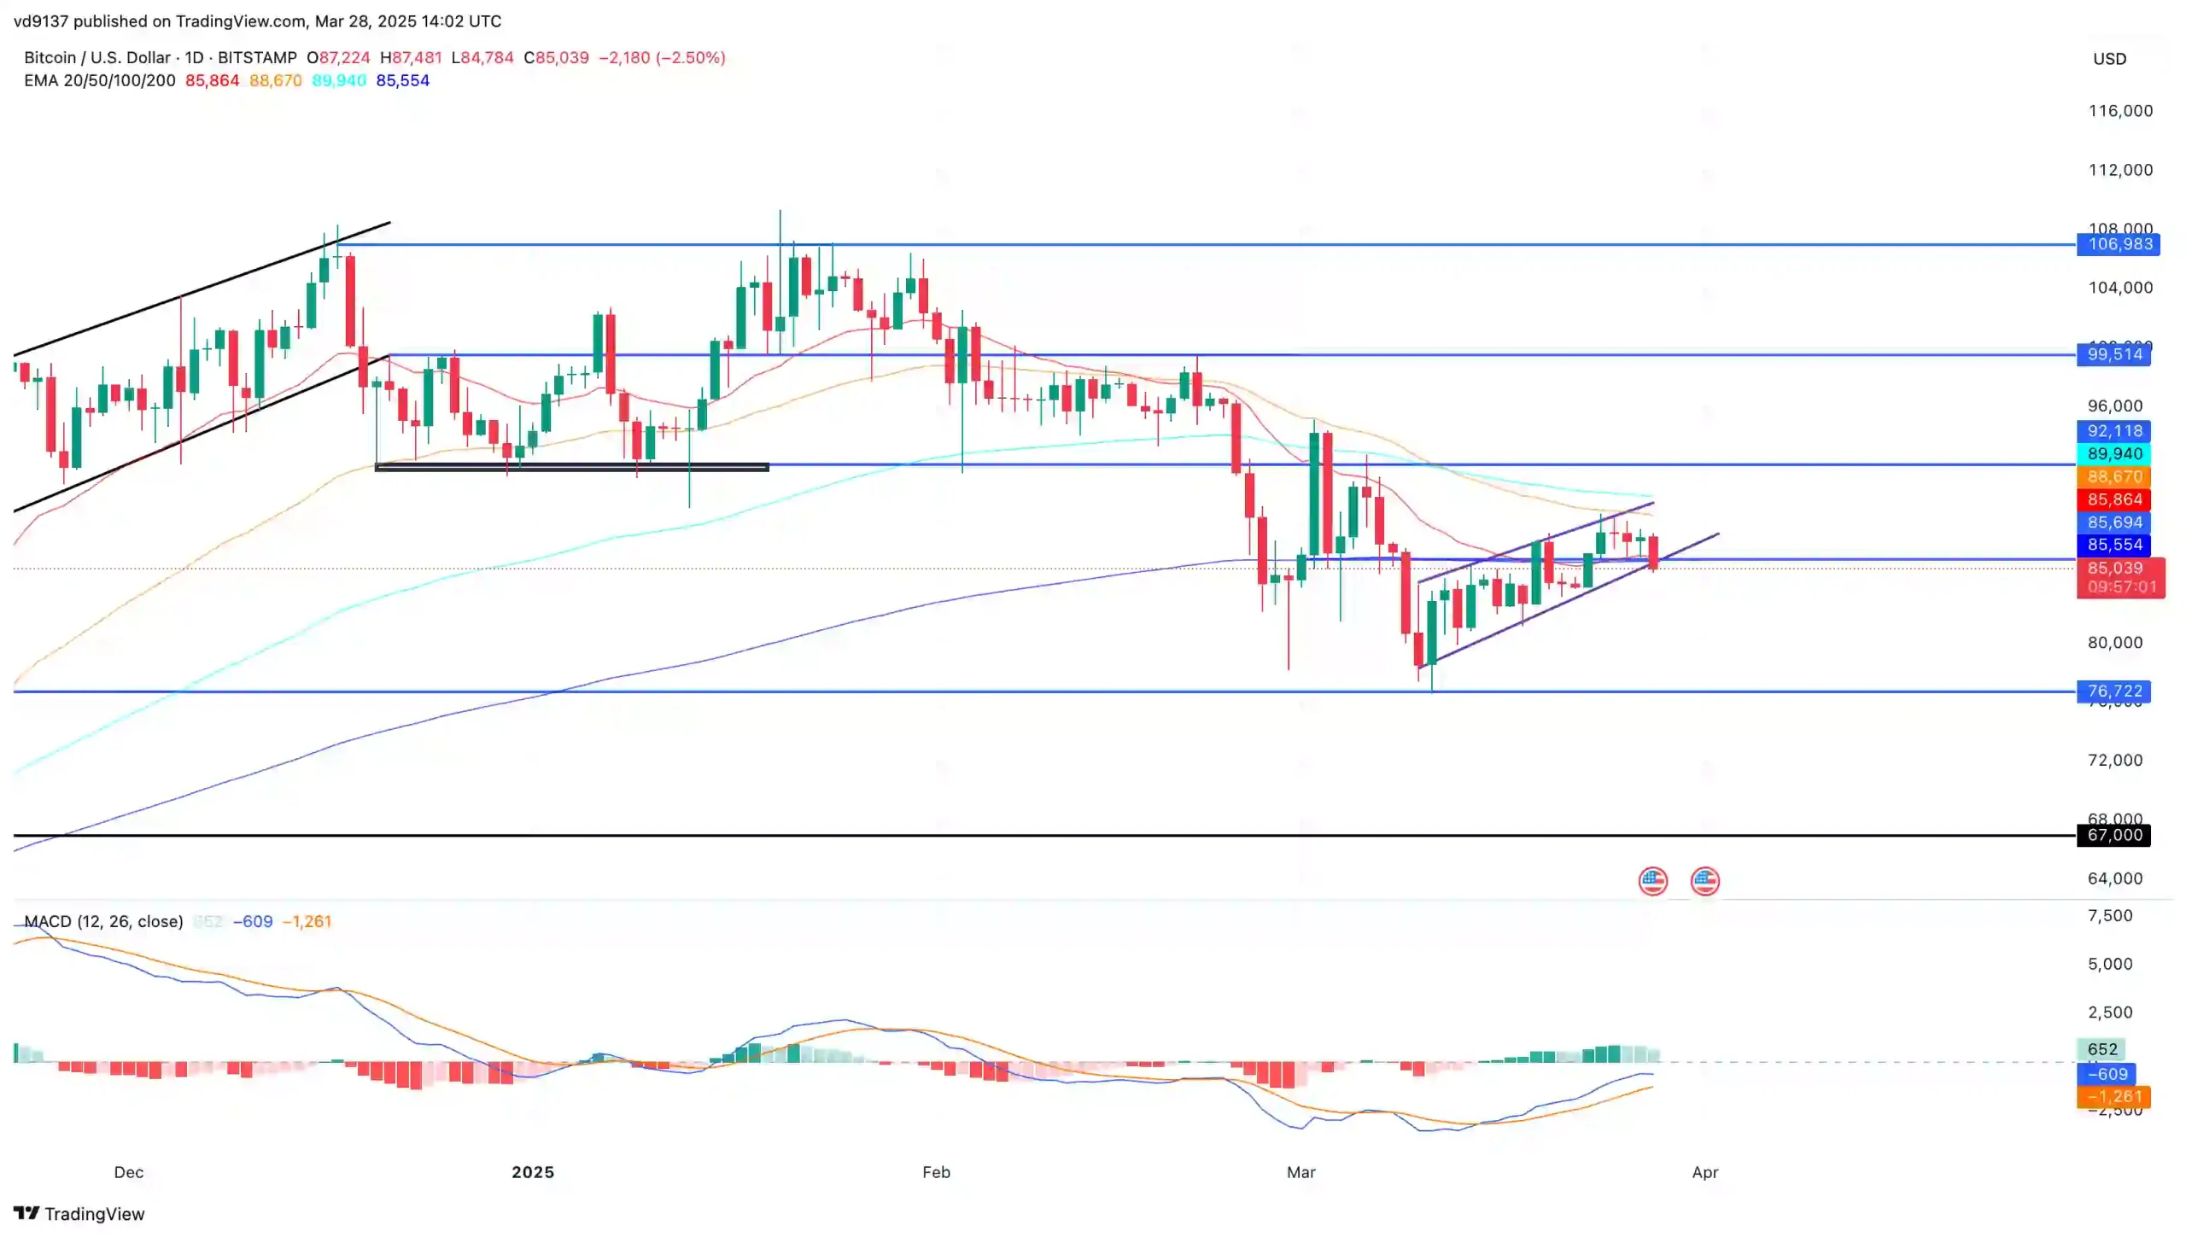The height and width of the screenshot is (1237, 2186).
Task: Click the 116,000 price axis tick
Action: (x=2119, y=111)
